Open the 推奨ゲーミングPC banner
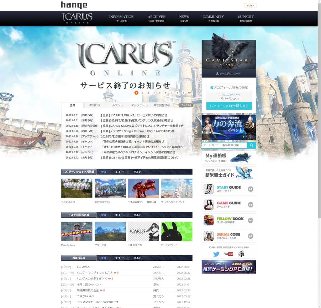Screen dimensions: 321x308 pos(229,267)
